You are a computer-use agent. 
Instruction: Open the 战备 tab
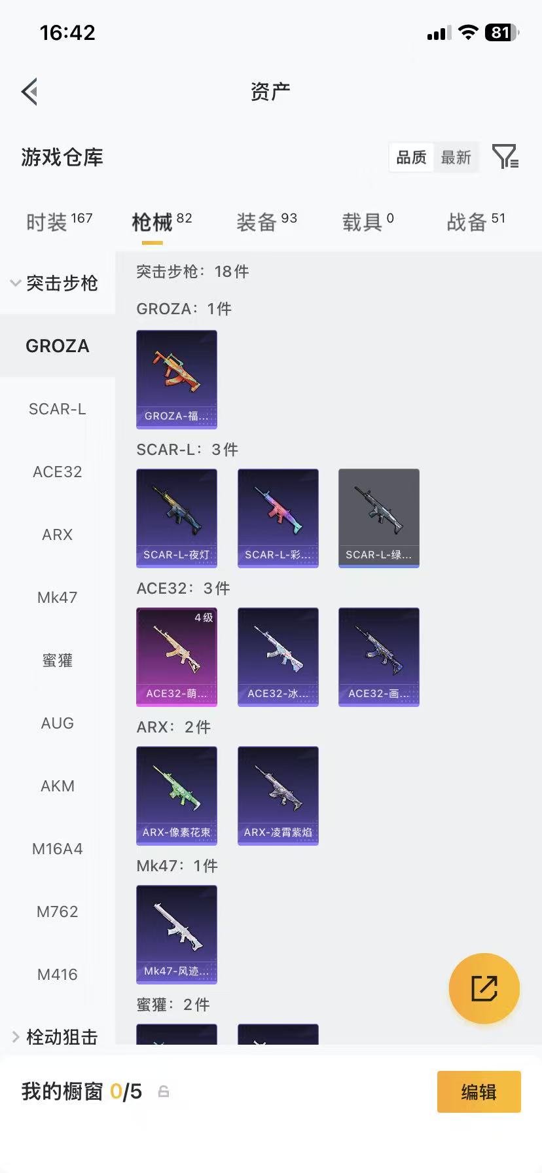point(476,223)
